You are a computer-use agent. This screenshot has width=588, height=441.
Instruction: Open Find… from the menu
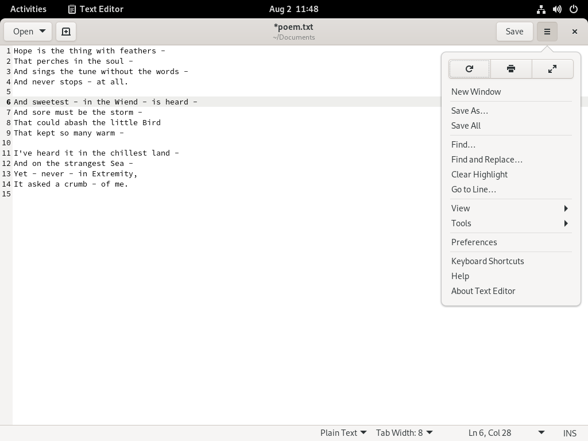pos(510,144)
